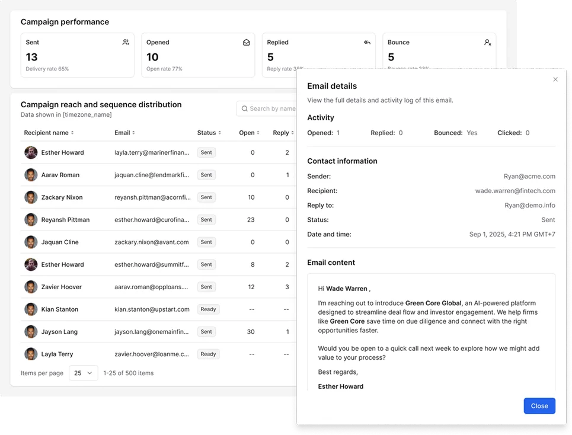Click the wade.warren@fintech.com recipient address
572x435 pixels.
(x=515, y=191)
